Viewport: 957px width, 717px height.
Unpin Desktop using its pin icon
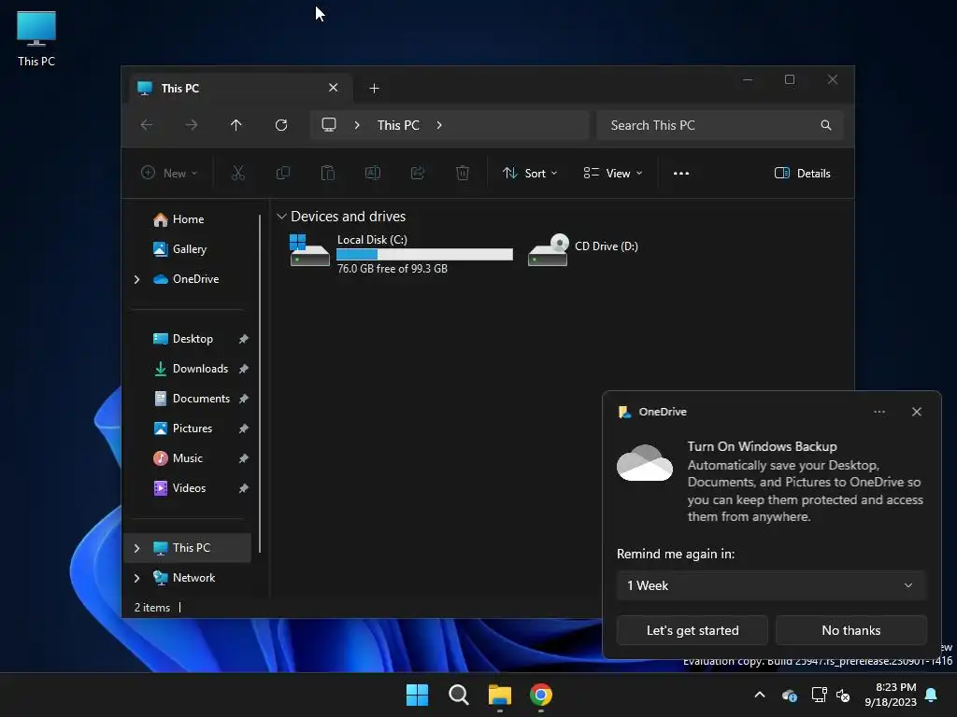pyautogui.click(x=244, y=339)
